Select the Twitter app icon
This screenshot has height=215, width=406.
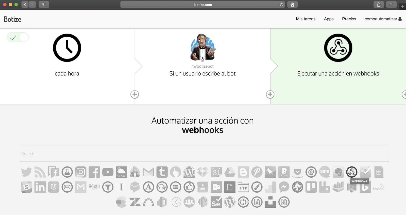(26, 172)
